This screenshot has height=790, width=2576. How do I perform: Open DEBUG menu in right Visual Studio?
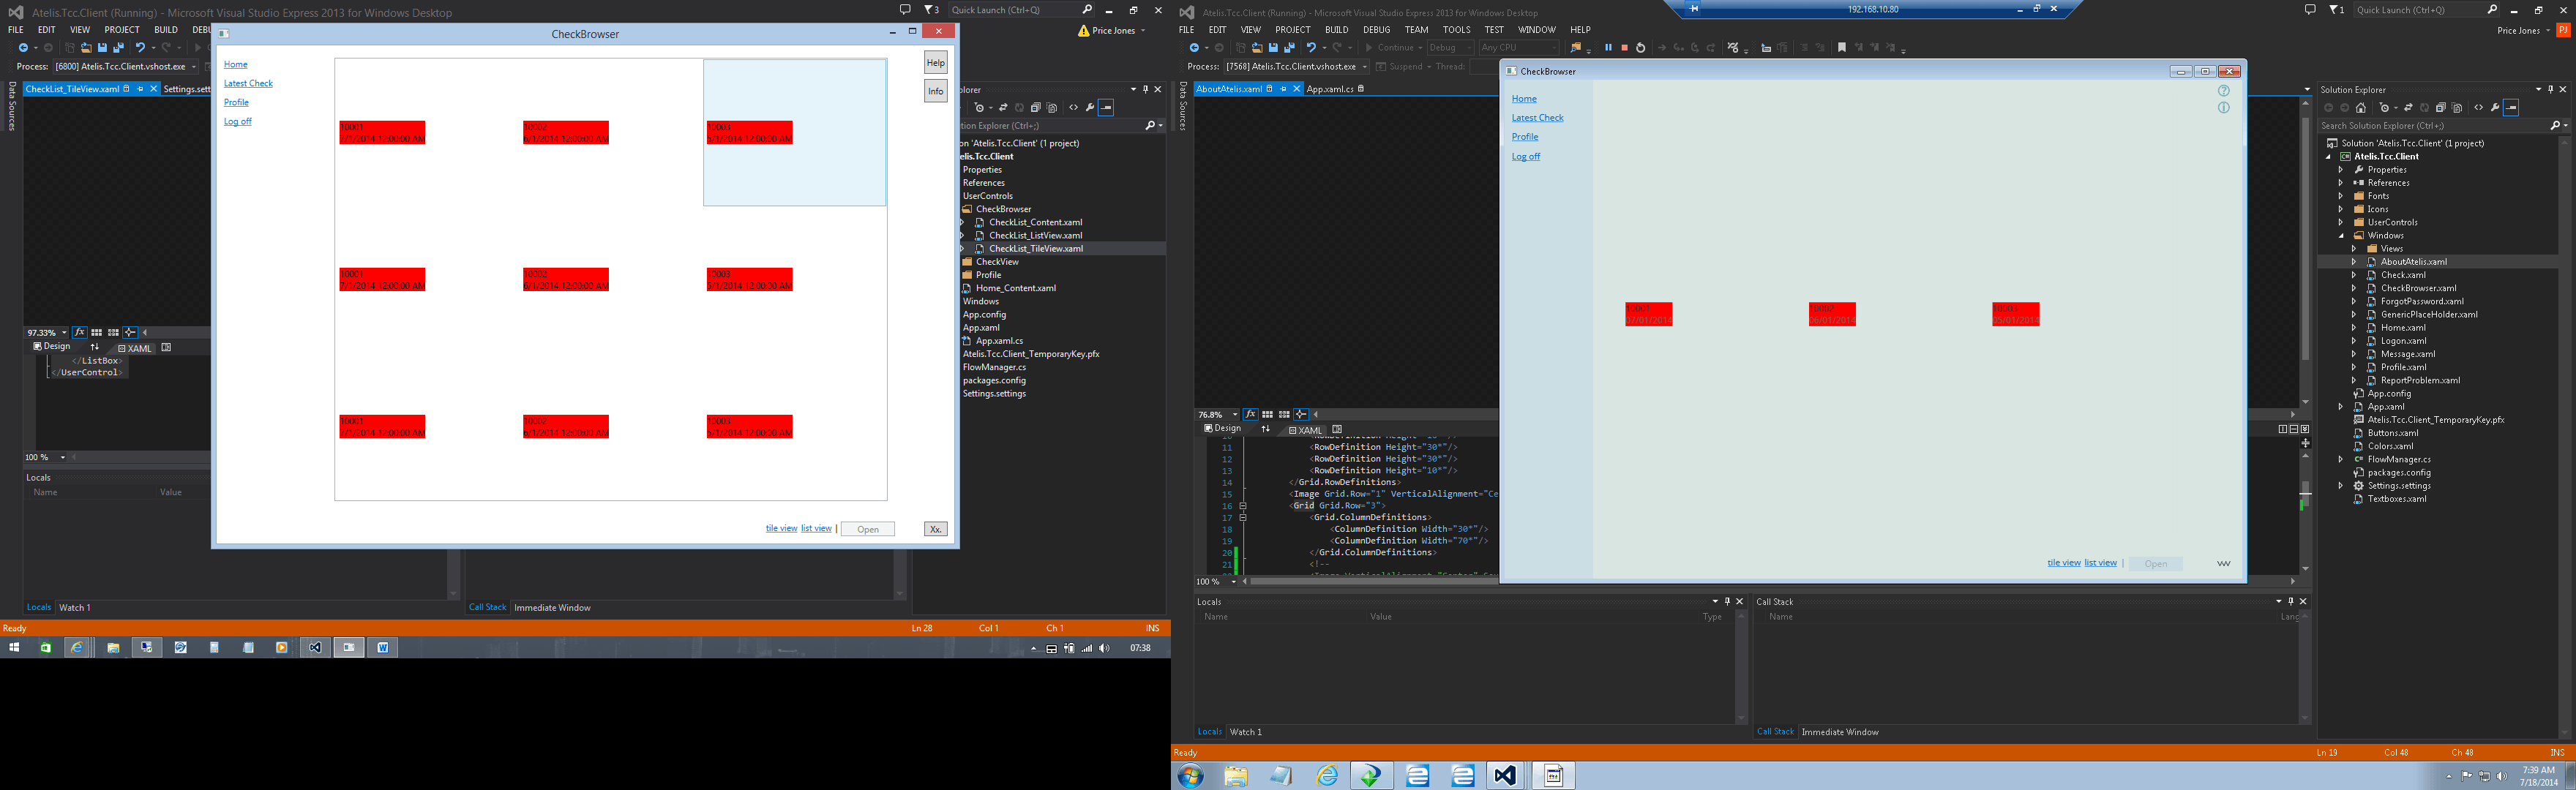point(1376,30)
